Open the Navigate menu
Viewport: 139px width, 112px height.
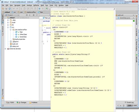coord(17,5)
